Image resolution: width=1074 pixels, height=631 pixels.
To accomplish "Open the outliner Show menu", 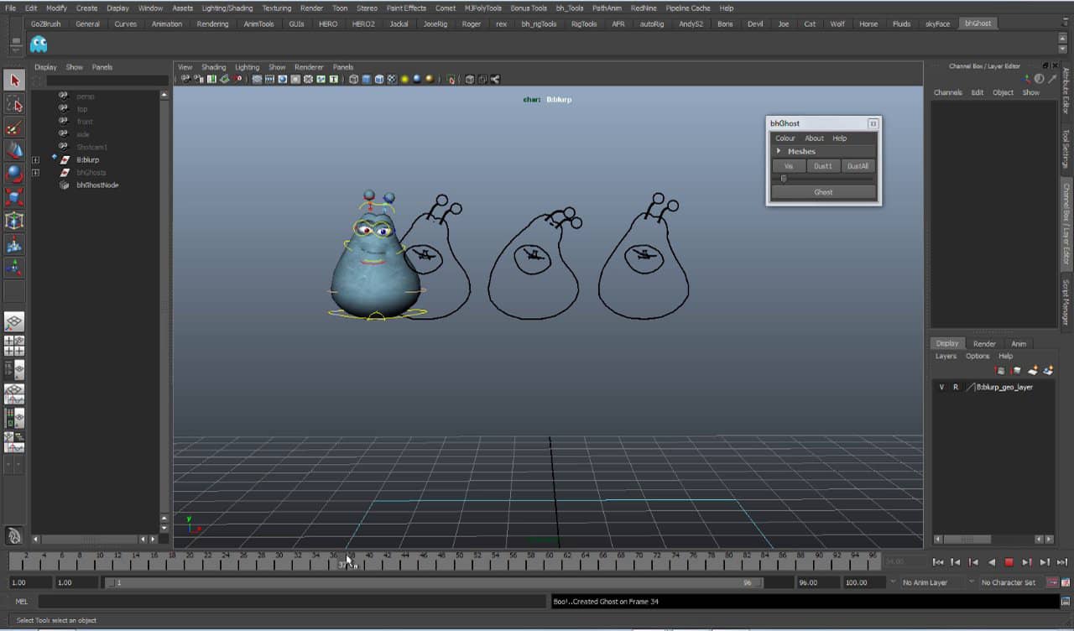I will 75,67.
